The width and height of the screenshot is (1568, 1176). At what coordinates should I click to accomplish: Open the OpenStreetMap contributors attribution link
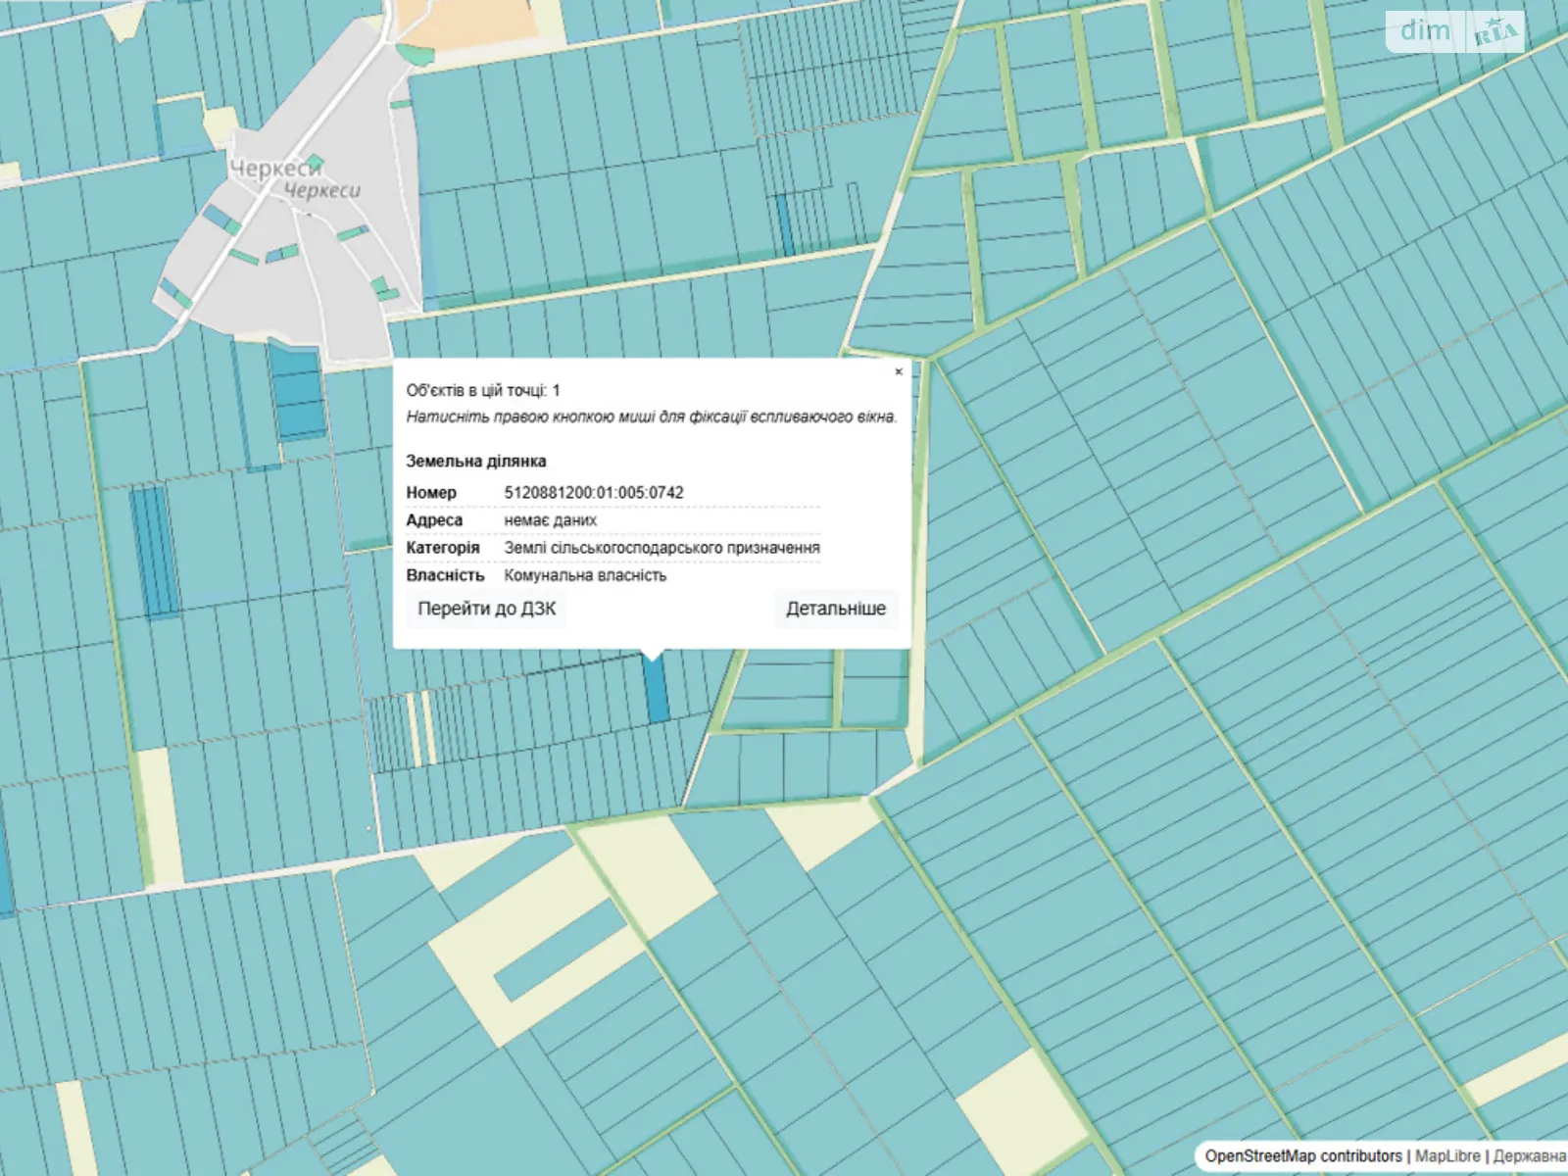1302,1156
